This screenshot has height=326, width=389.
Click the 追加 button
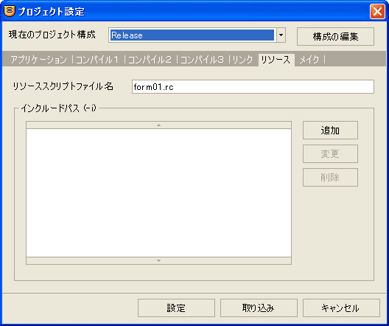pyautogui.click(x=330, y=130)
